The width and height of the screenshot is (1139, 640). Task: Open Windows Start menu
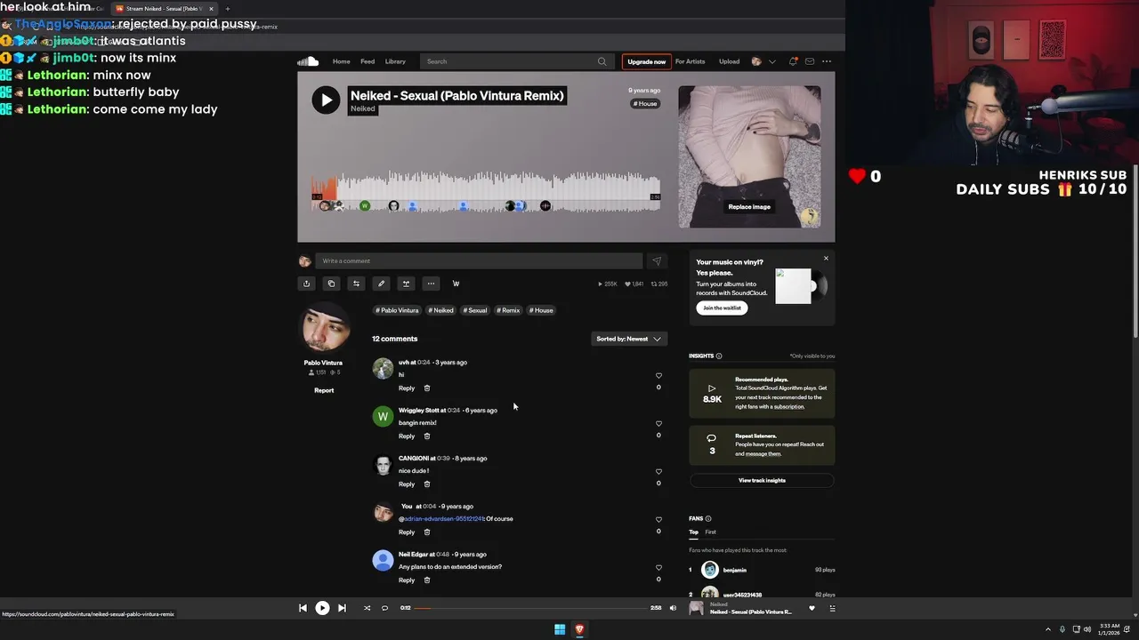[x=560, y=629]
